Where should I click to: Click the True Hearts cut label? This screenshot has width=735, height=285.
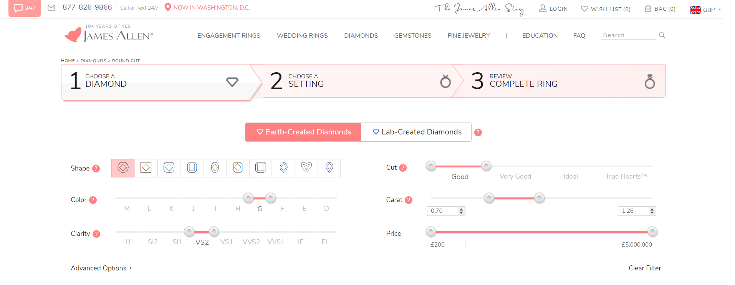click(x=626, y=176)
